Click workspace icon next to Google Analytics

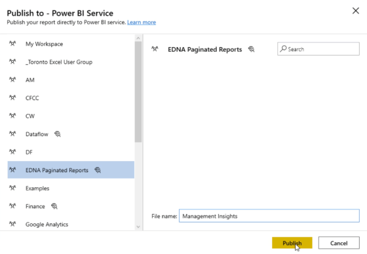click(x=12, y=224)
